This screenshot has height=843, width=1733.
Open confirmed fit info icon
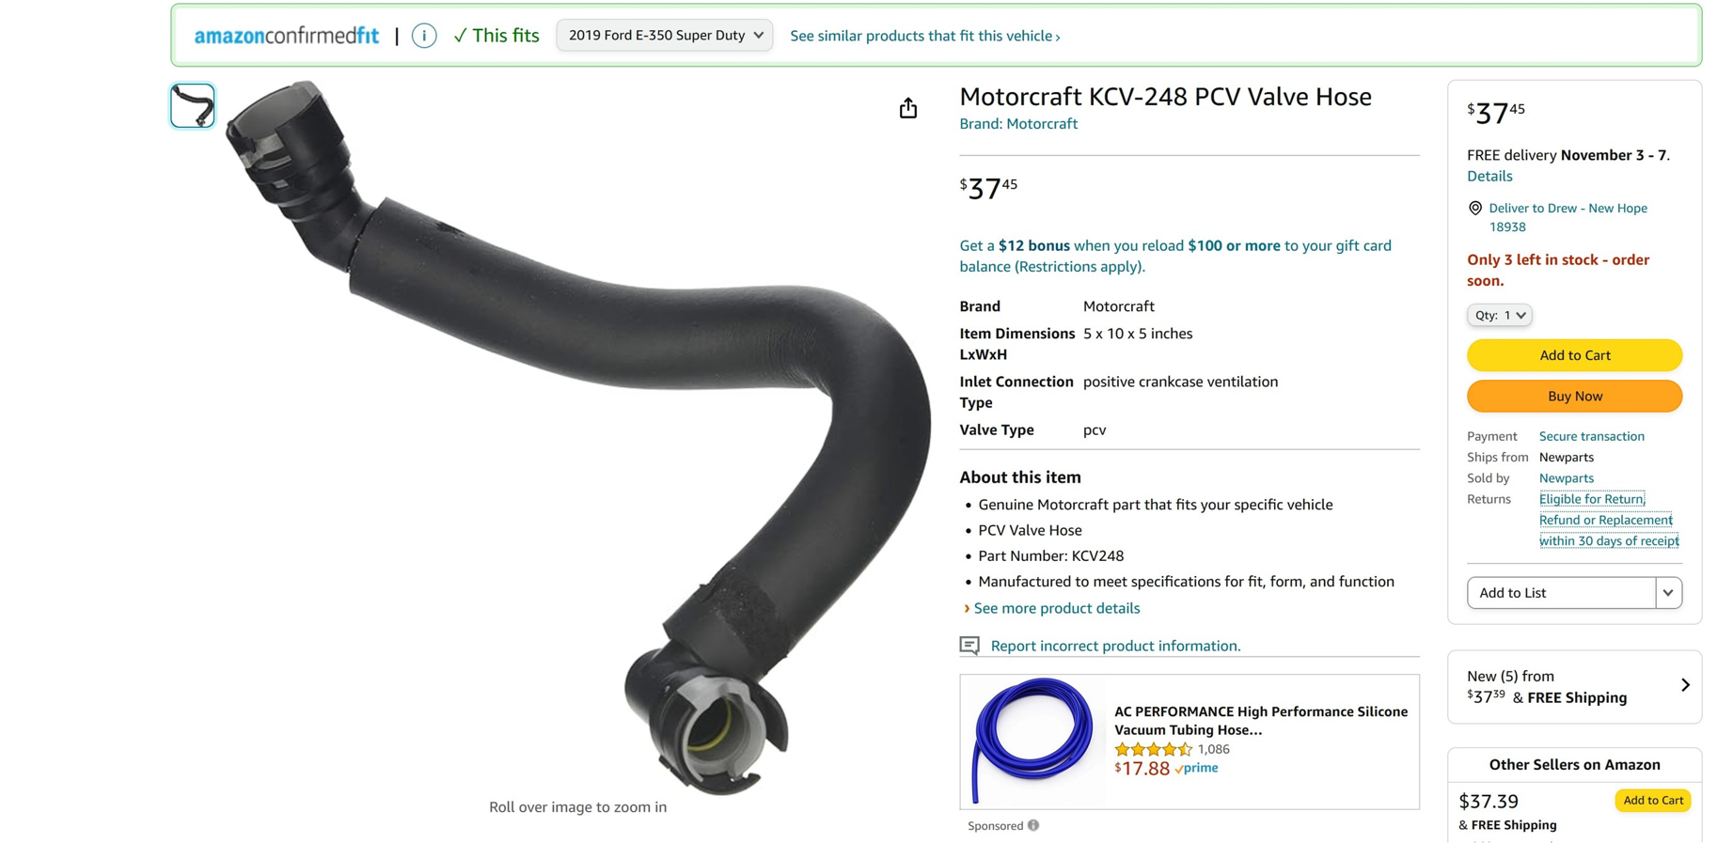point(424,36)
